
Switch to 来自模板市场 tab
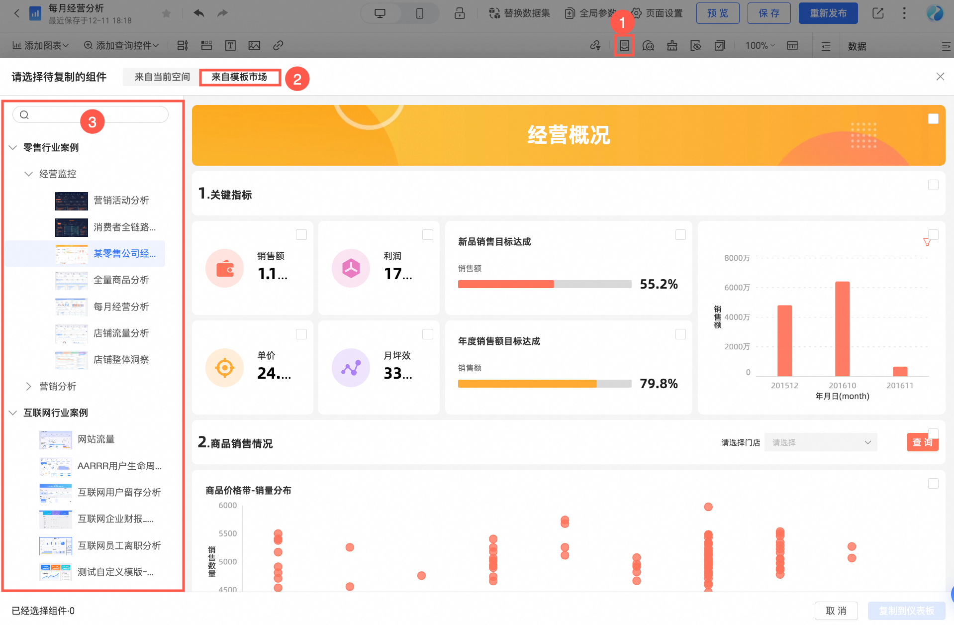(x=239, y=77)
